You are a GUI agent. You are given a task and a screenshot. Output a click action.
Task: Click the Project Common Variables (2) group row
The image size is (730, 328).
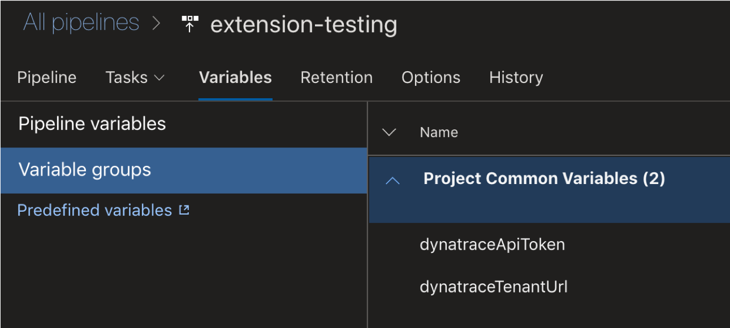[549, 190]
